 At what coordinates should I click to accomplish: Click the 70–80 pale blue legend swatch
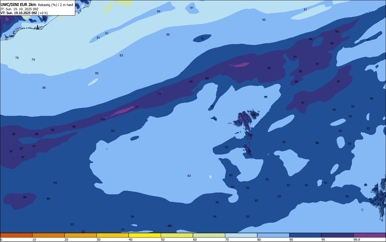[241, 235]
